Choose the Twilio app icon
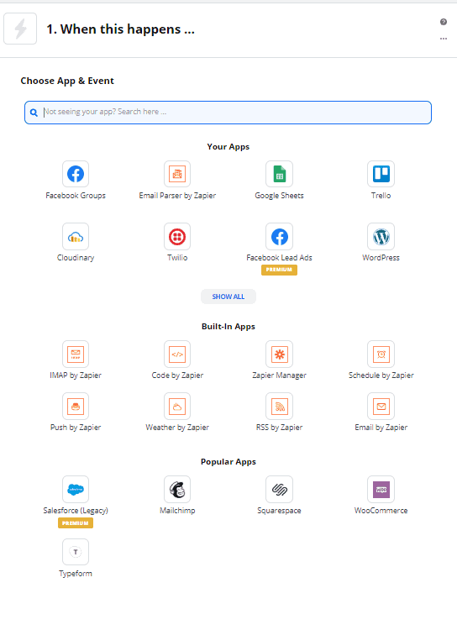The image size is (457, 630). click(x=177, y=237)
